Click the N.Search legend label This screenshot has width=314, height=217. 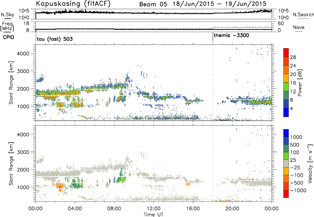click(303, 14)
